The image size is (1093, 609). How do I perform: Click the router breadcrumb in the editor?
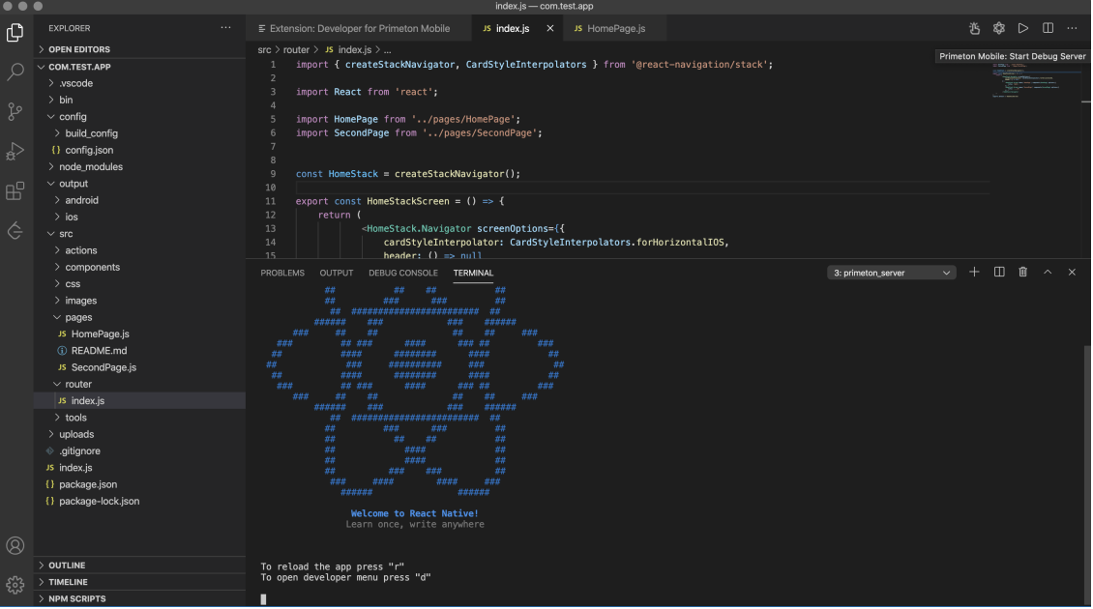(x=296, y=49)
